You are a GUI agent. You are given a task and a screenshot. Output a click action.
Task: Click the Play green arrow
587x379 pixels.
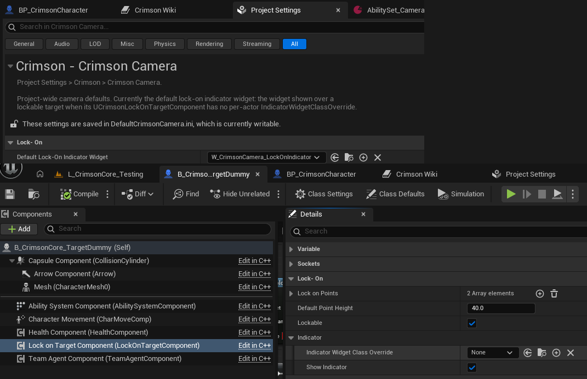tap(511, 194)
